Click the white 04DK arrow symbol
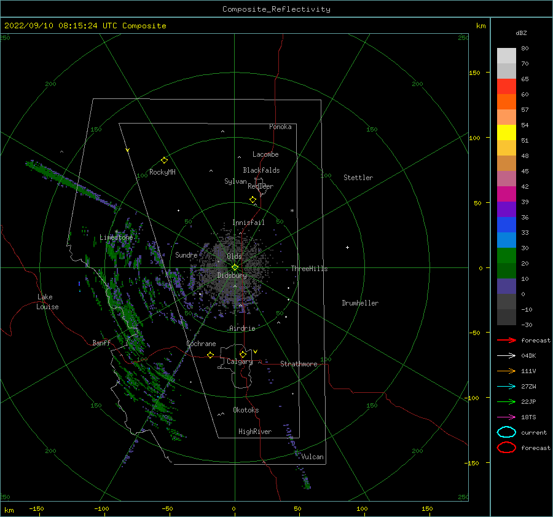Image resolution: width=553 pixels, height=517 pixels. pos(506,356)
